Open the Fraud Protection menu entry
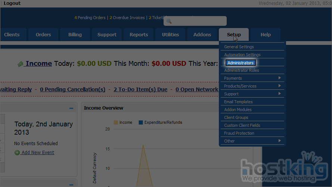 239,133
